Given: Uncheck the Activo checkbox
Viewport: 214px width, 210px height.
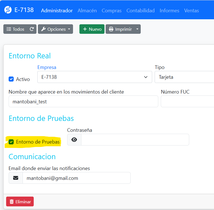Looking at the screenshot, I should 11,79.
